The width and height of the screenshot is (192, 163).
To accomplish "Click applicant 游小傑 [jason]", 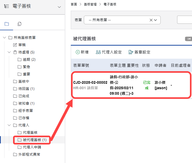I will pos(161,85).
